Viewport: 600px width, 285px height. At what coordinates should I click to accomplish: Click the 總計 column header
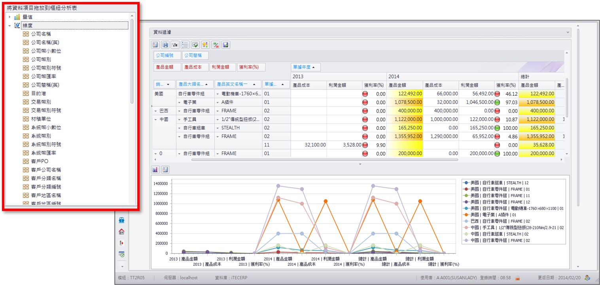click(x=541, y=76)
